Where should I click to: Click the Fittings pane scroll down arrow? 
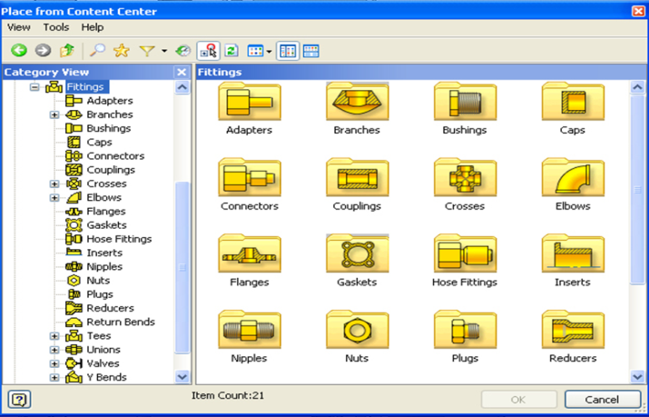pyautogui.click(x=637, y=376)
